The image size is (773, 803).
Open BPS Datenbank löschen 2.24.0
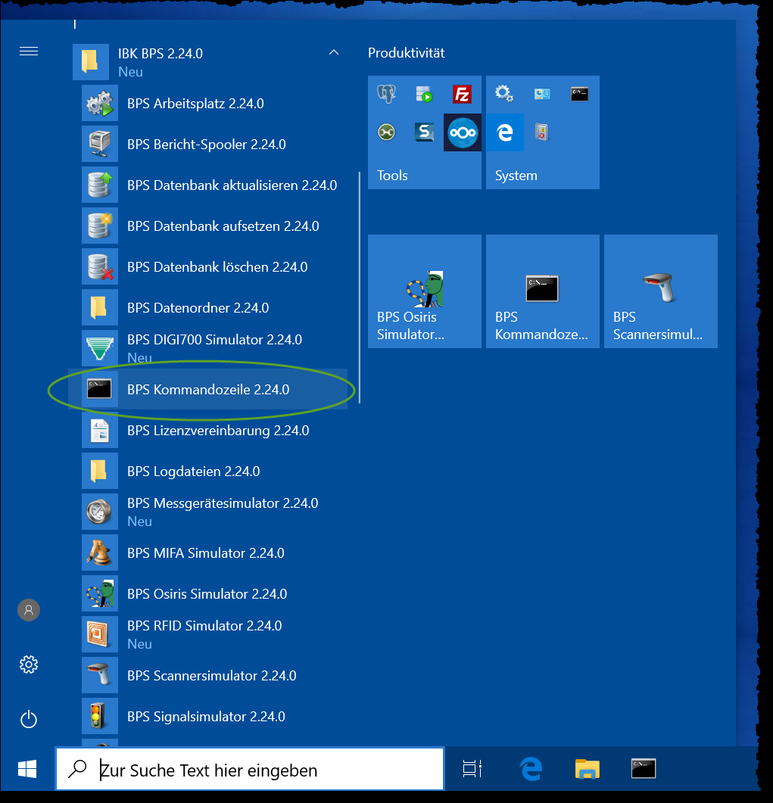tap(217, 267)
